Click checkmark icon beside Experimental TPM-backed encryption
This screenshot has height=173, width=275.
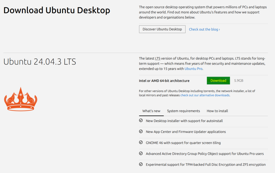coord(141,164)
